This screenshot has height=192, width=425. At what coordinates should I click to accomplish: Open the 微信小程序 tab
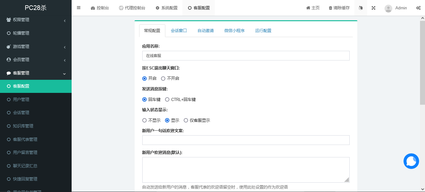234,31
